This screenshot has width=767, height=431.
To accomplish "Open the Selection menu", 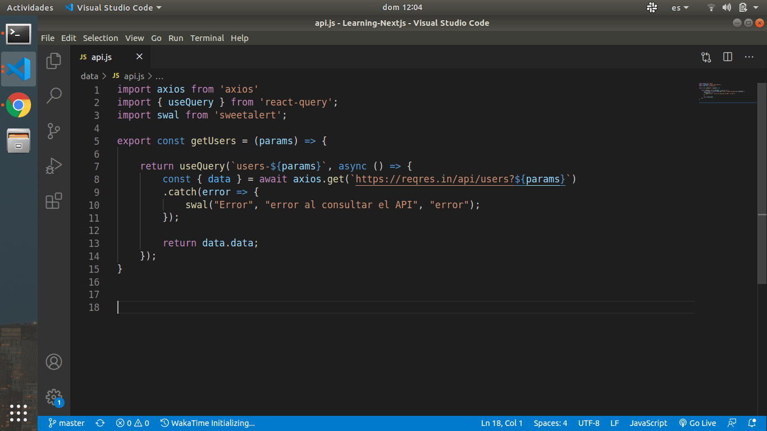I will click(x=101, y=38).
